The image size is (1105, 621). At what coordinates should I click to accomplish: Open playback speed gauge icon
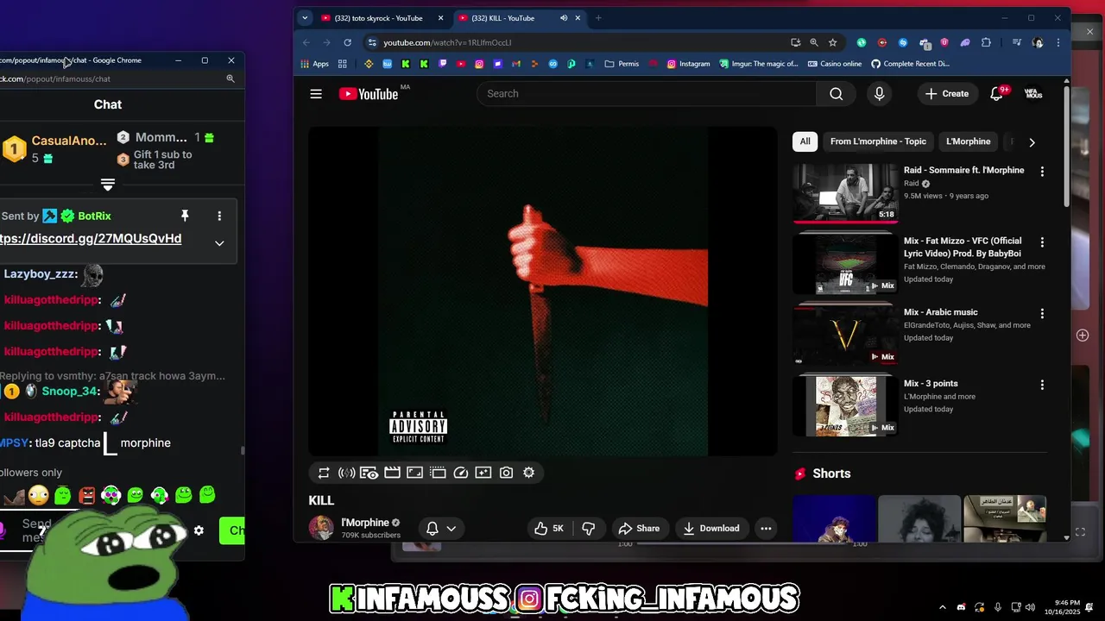(460, 473)
